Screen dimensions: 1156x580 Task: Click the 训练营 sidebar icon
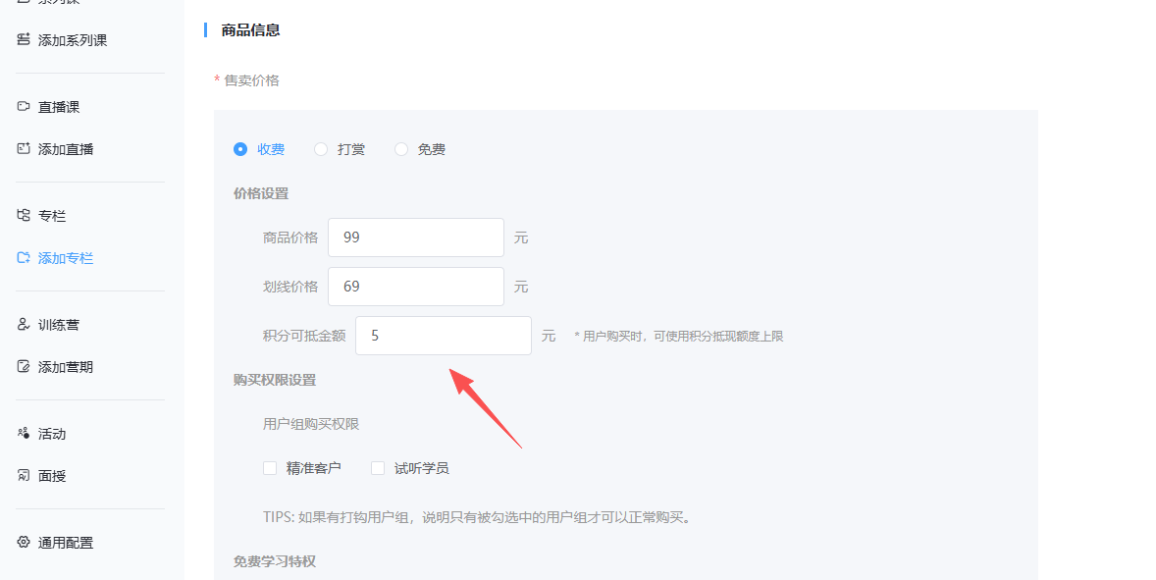click(24, 325)
